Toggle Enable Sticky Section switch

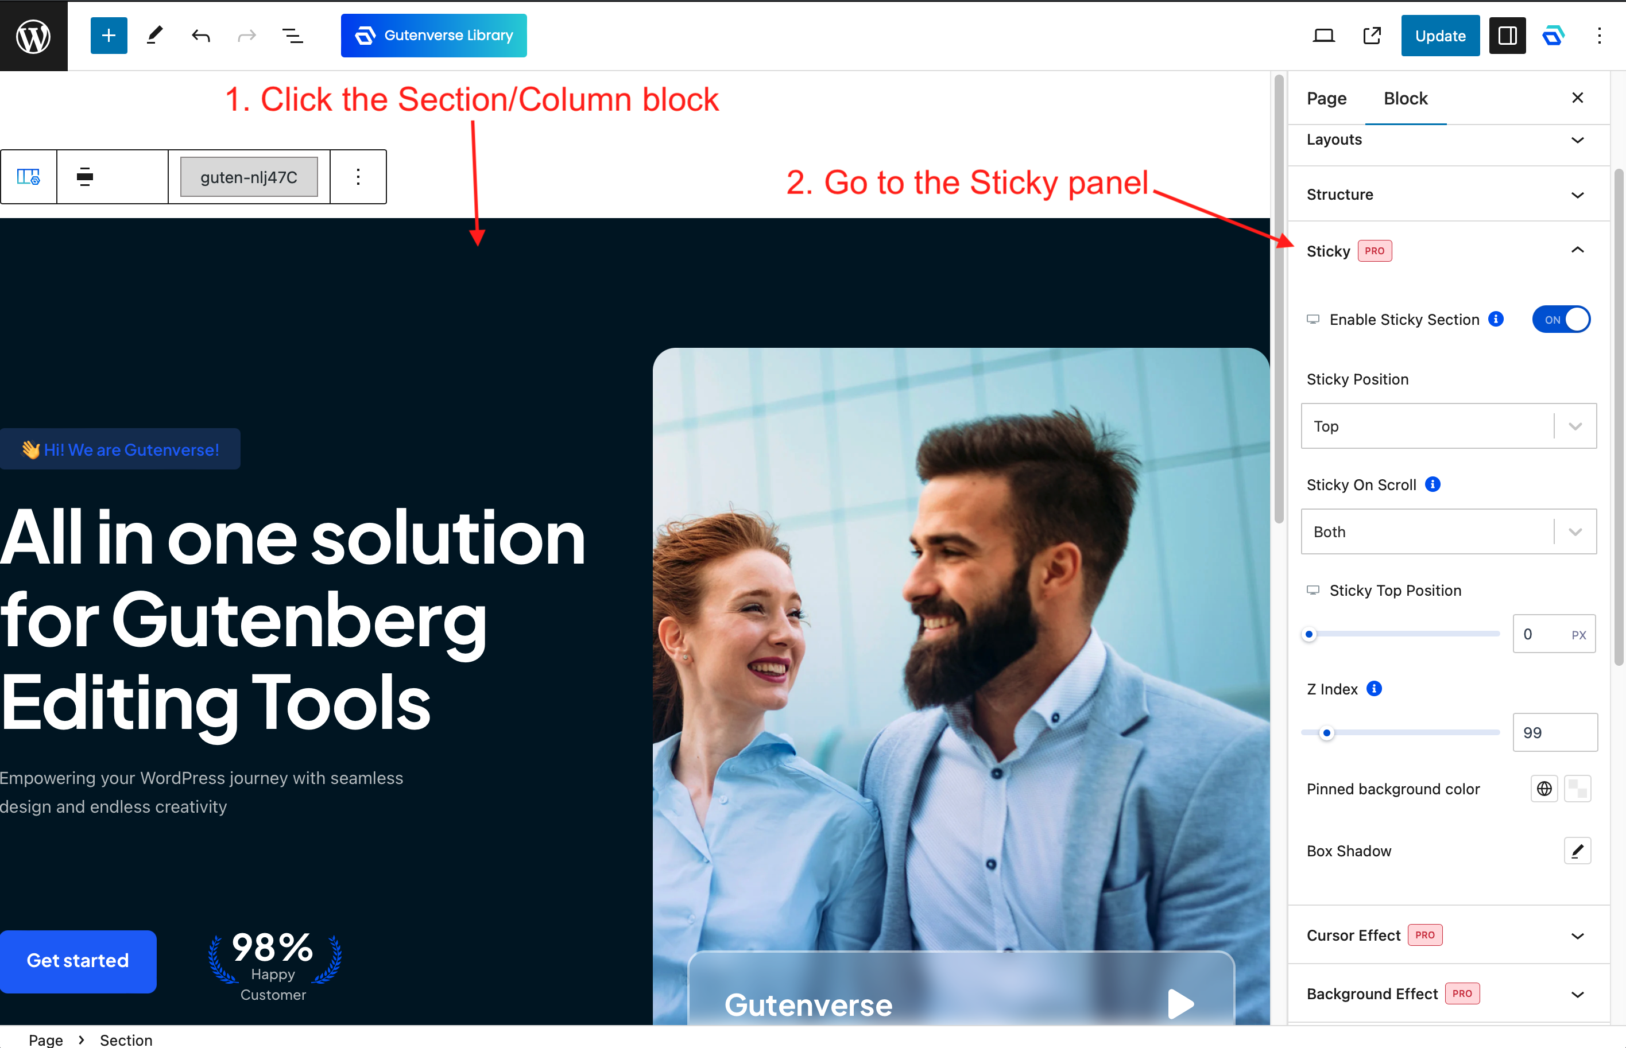pos(1561,319)
